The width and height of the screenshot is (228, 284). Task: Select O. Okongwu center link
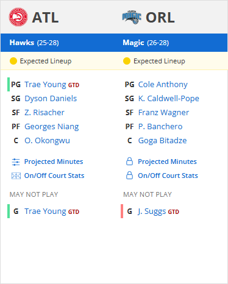pos(47,140)
